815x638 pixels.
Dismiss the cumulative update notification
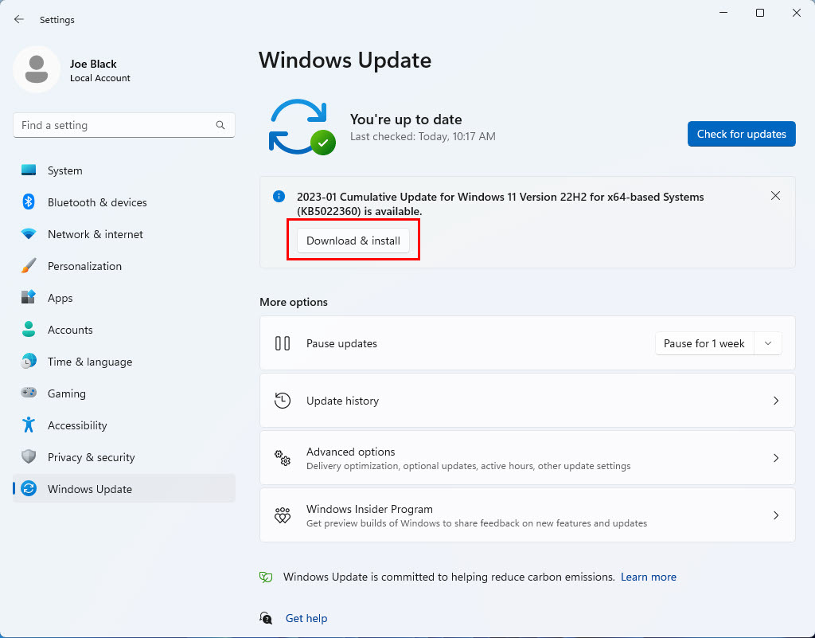click(x=776, y=196)
